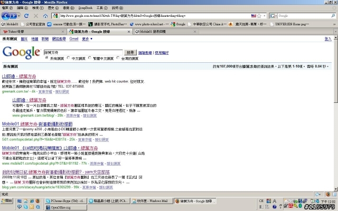Open the list all tabs dropdown arrow

point(335,32)
